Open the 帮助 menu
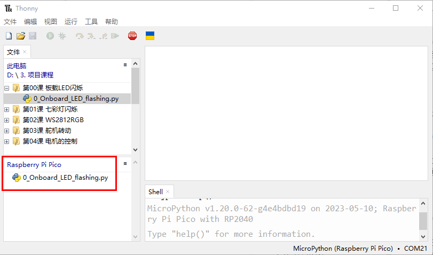The height and width of the screenshot is (255, 433). click(112, 21)
